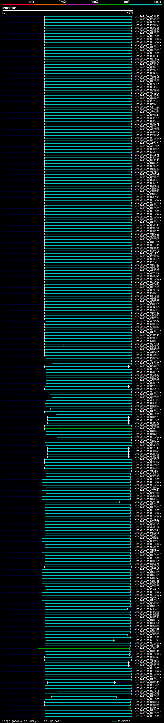Open hit UniRef100_Q86BK8
164x723 pixels.
pyautogui.click(x=147, y=626)
